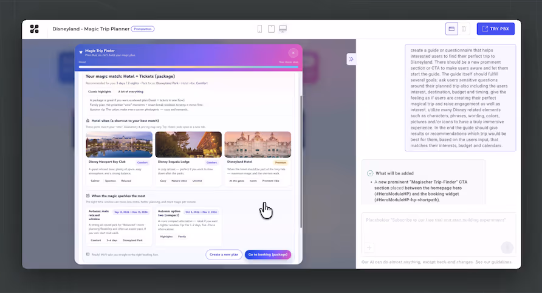The width and height of the screenshot is (542, 293).
Task: Click the 'Cozy' tag on Sequoia Lodge
Action: (163, 181)
